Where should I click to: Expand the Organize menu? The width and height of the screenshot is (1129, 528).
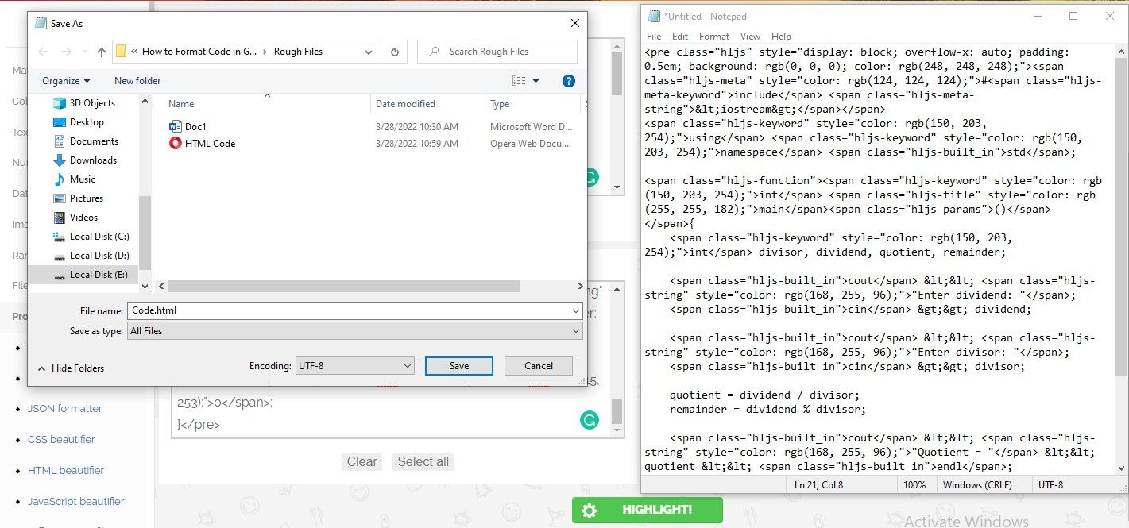(66, 80)
